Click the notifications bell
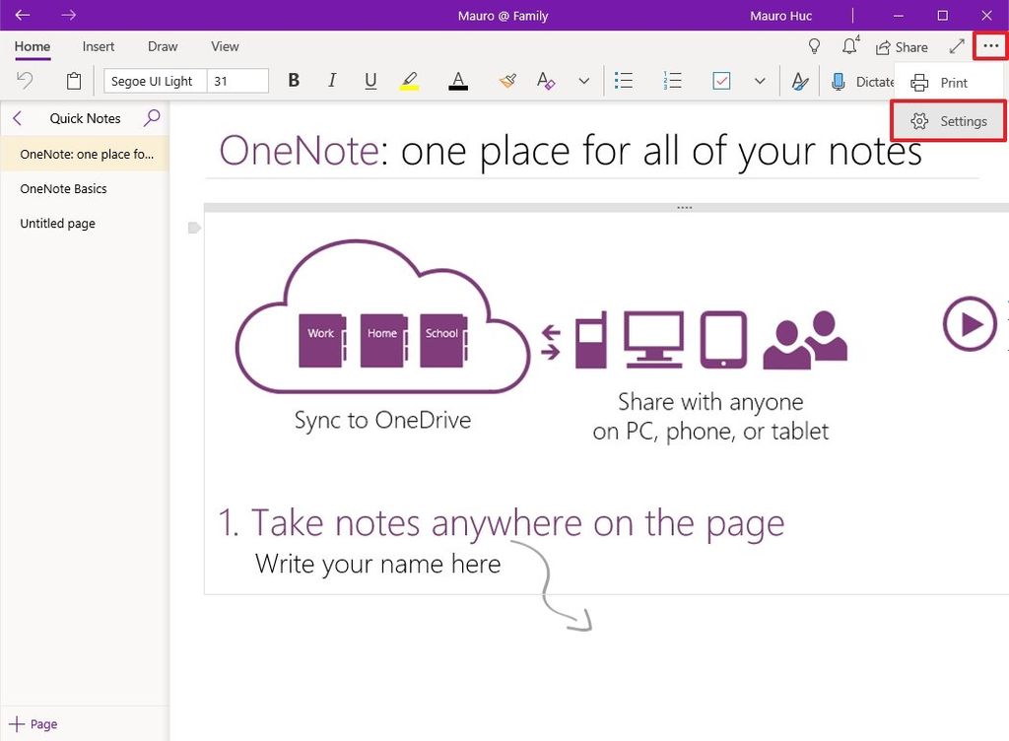This screenshot has height=741, width=1009. [849, 46]
